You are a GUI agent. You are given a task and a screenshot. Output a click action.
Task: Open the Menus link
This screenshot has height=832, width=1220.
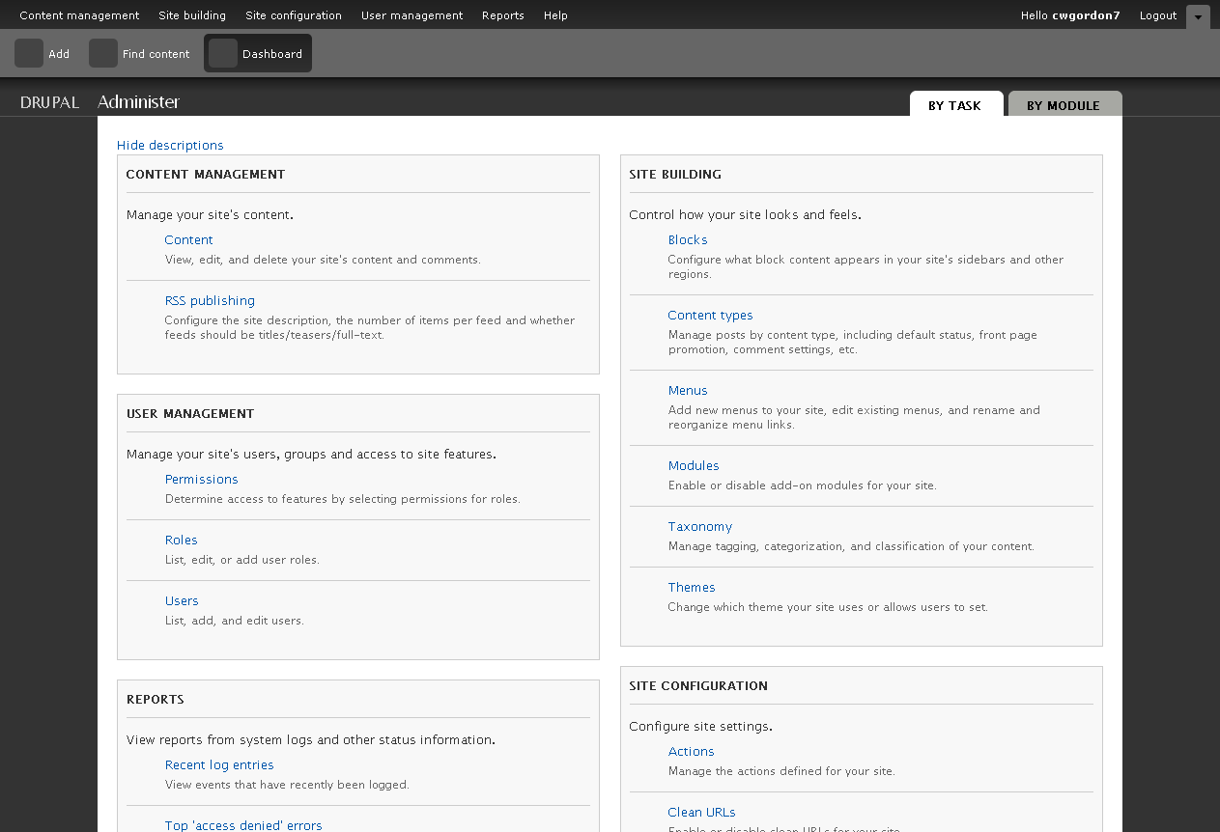click(688, 390)
